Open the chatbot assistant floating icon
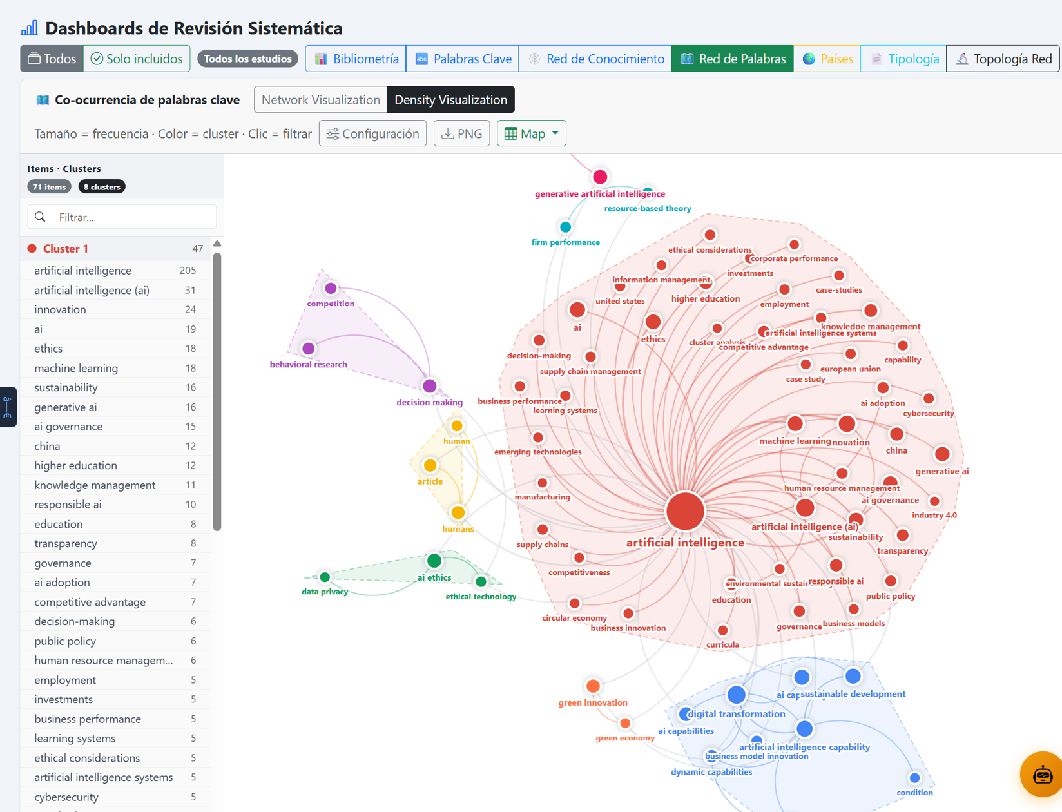The height and width of the screenshot is (812, 1062). point(1042,774)
